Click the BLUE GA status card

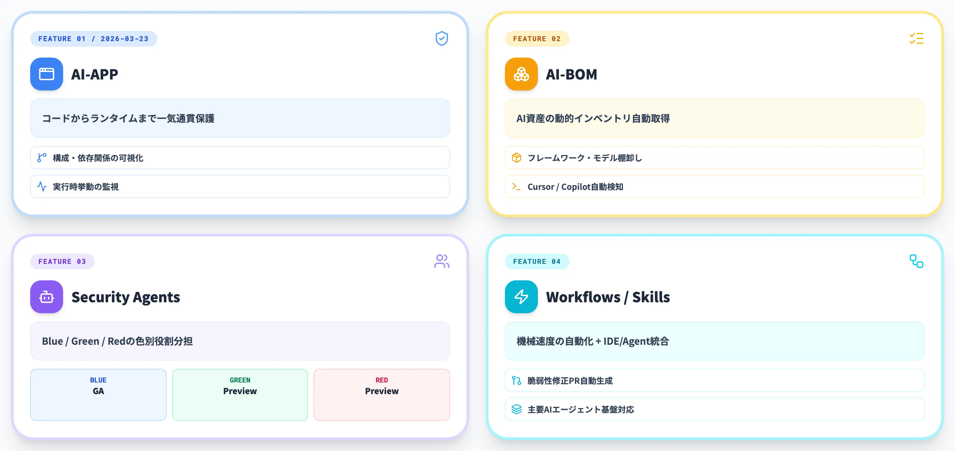[98, 395]
